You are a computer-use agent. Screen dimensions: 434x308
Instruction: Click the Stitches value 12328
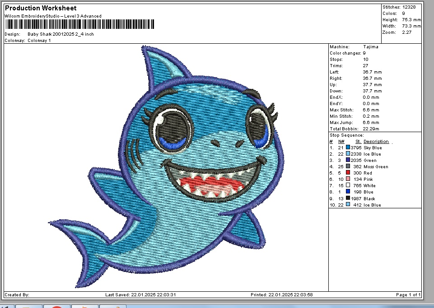coord(409,7)
